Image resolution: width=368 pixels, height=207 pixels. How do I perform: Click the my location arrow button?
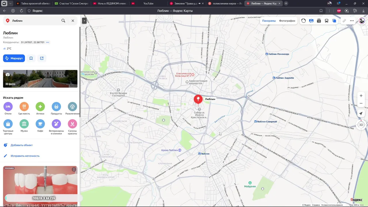tap(361, 114)
